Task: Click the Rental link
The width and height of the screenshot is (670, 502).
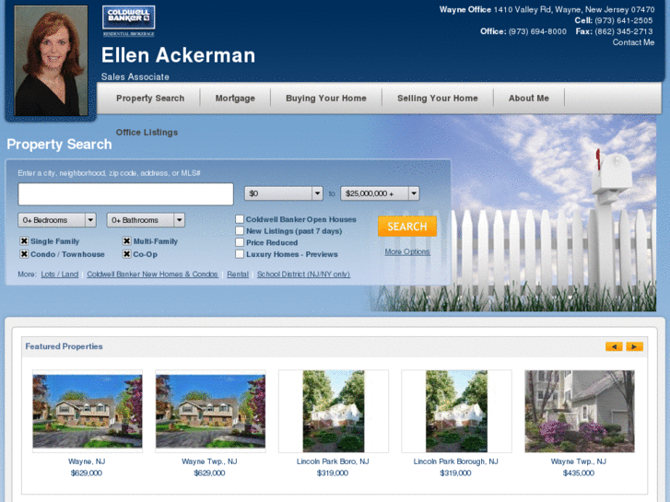Action: tap(238, 274)
